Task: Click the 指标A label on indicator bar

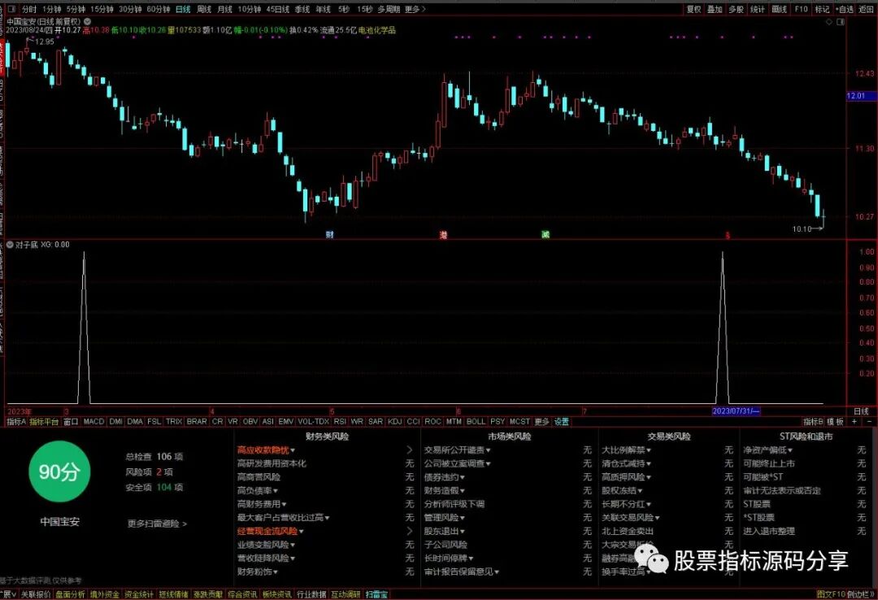Action: pyautogui.click(x=16, y=421)
